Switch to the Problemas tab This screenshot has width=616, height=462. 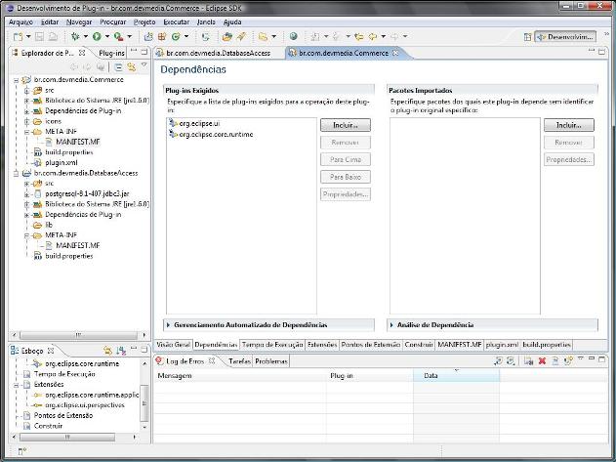271,361
